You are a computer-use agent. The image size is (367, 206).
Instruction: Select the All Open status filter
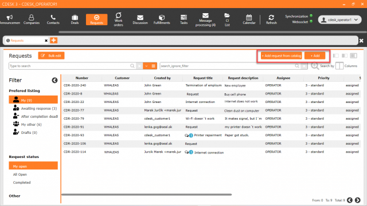pyautogui.click(x=20, y=175)
